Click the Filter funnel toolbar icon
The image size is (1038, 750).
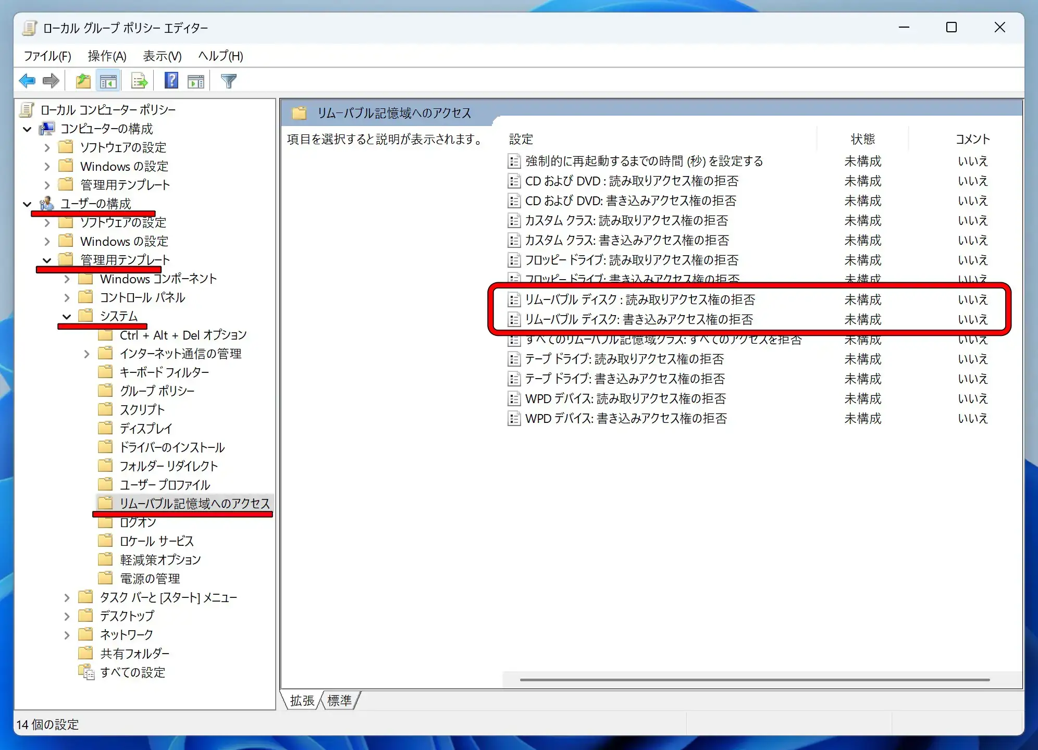228,81
